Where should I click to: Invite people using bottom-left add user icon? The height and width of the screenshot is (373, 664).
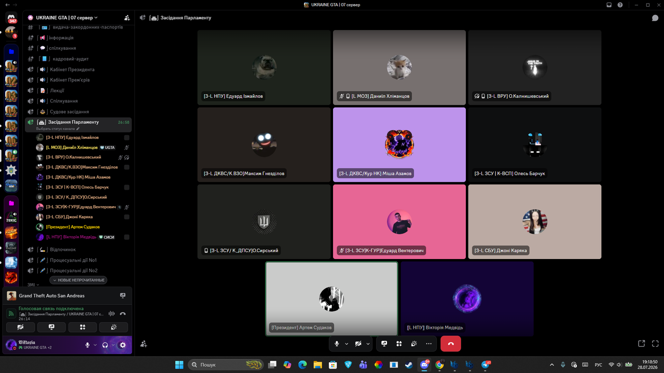144,343
